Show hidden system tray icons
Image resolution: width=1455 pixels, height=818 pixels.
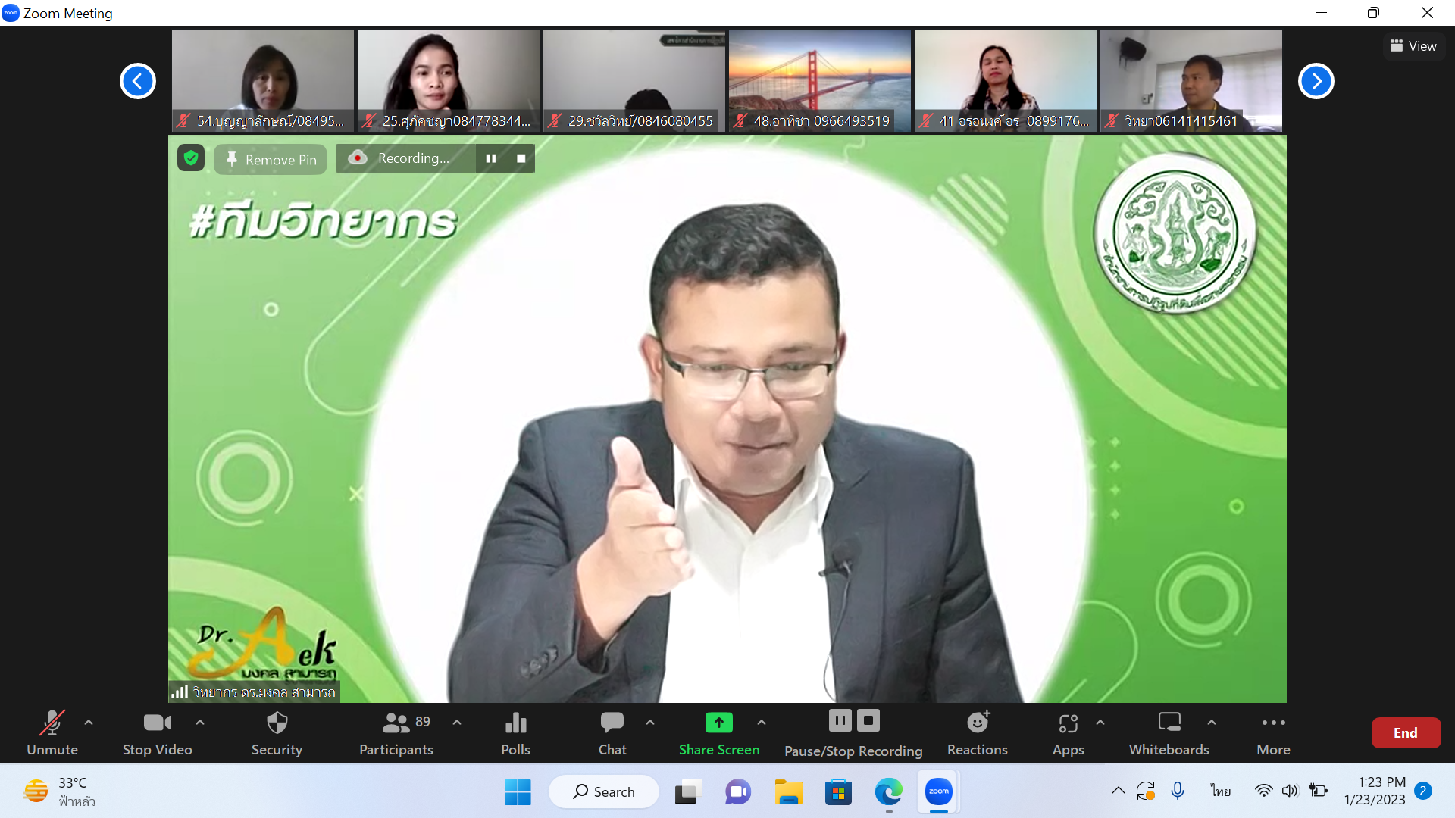click(x=1119, y=791)
